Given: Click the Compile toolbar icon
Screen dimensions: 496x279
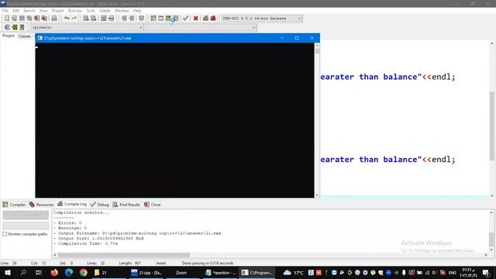Looking at the screenshot, I should pyautogui.click(x=153, y=19).
